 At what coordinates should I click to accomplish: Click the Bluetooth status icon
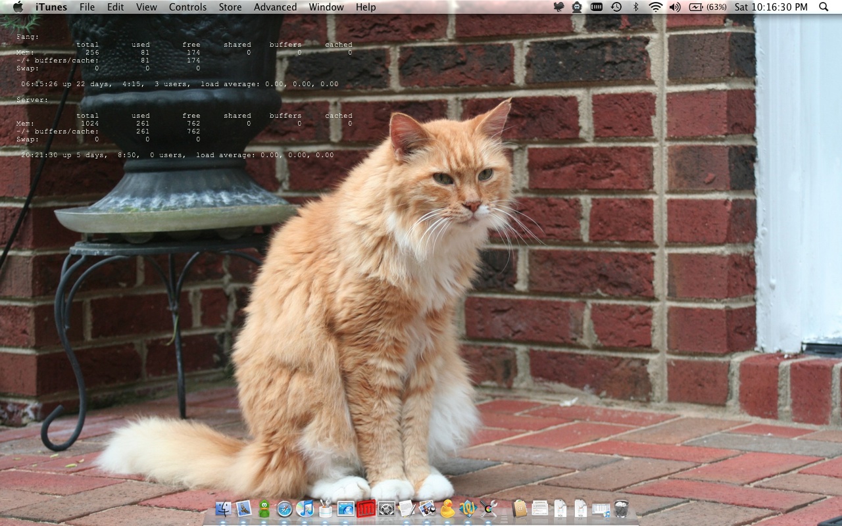(x=635, y=7)
